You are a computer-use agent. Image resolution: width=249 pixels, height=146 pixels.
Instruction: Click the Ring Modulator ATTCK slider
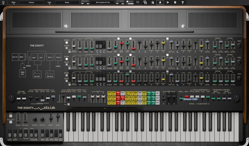coord(31,98)
